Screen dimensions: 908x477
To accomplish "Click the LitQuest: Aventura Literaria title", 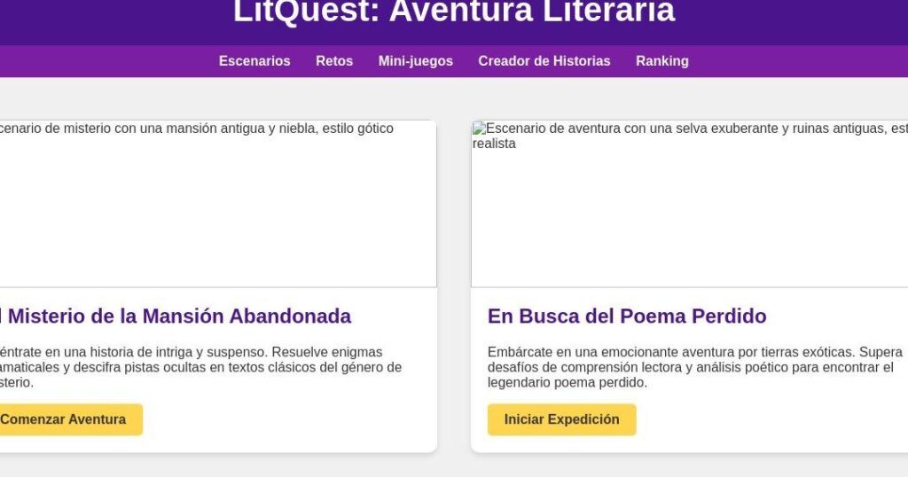I will (x=454, y=12).
